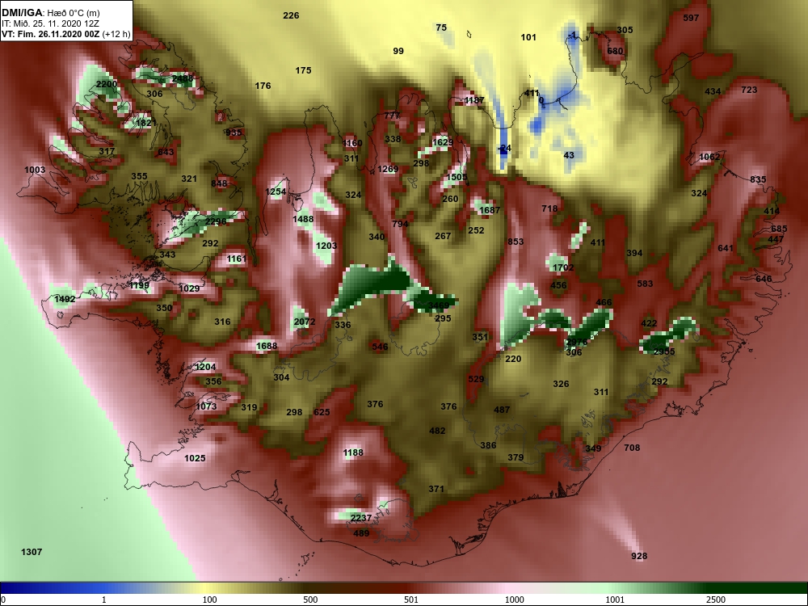The width and height of the screenshot is (808, 606).
Task: Click the "VT: Fim. 26.11.2020 00Z" valid time line
Action: coord(51,35)
